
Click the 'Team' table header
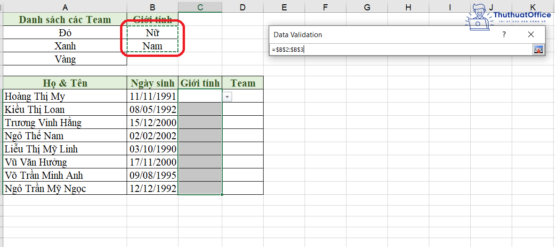243,83
